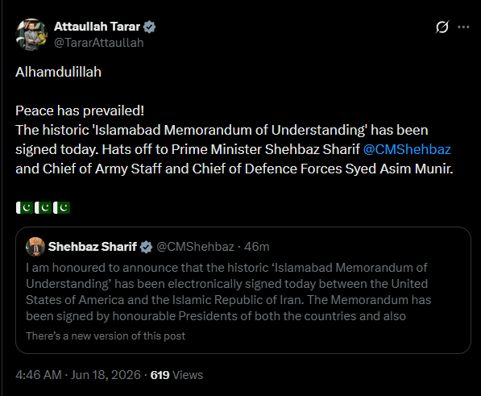Click the last Pakistan flag emoji
The height and width of the screenshot is (396, 481).
tap(61, 208)
